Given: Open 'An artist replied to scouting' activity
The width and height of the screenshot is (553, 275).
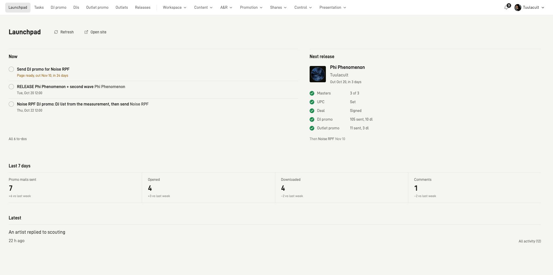Looking at the screenshot, I should coord(37,232).
